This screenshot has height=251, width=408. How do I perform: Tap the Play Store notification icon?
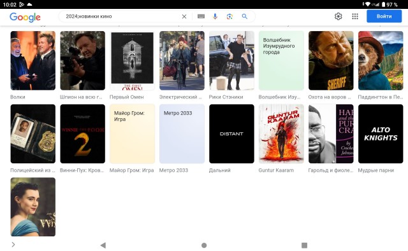22,4
